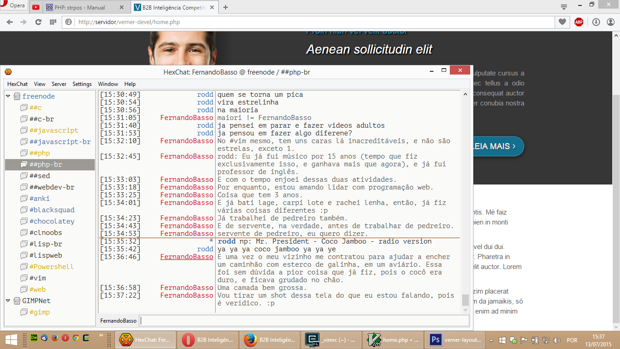Click HexChat chat scrollbar up arrow
Screen dimensions: 620x349
(465, 94)
